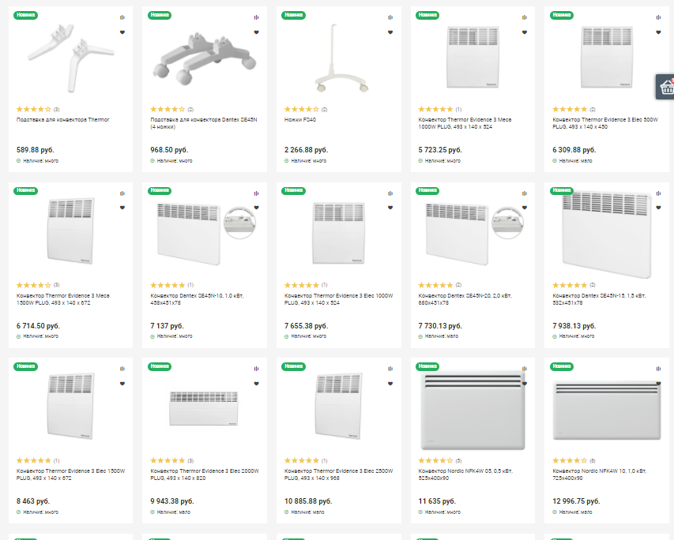Heart icon on the Nordic NFK4W 10 card
The width and height of the screenshot is (674, 540).
point(658,384)
